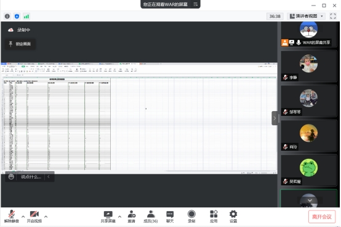
Task: Expand video options arrow beside camera
Action: click(46, 217)
